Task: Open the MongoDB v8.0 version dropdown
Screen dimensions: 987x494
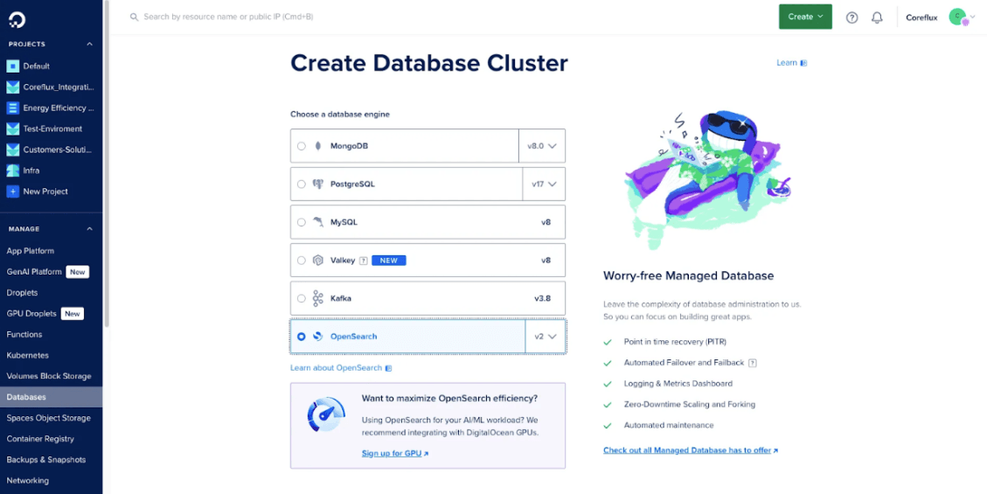Action: [542, 146]
